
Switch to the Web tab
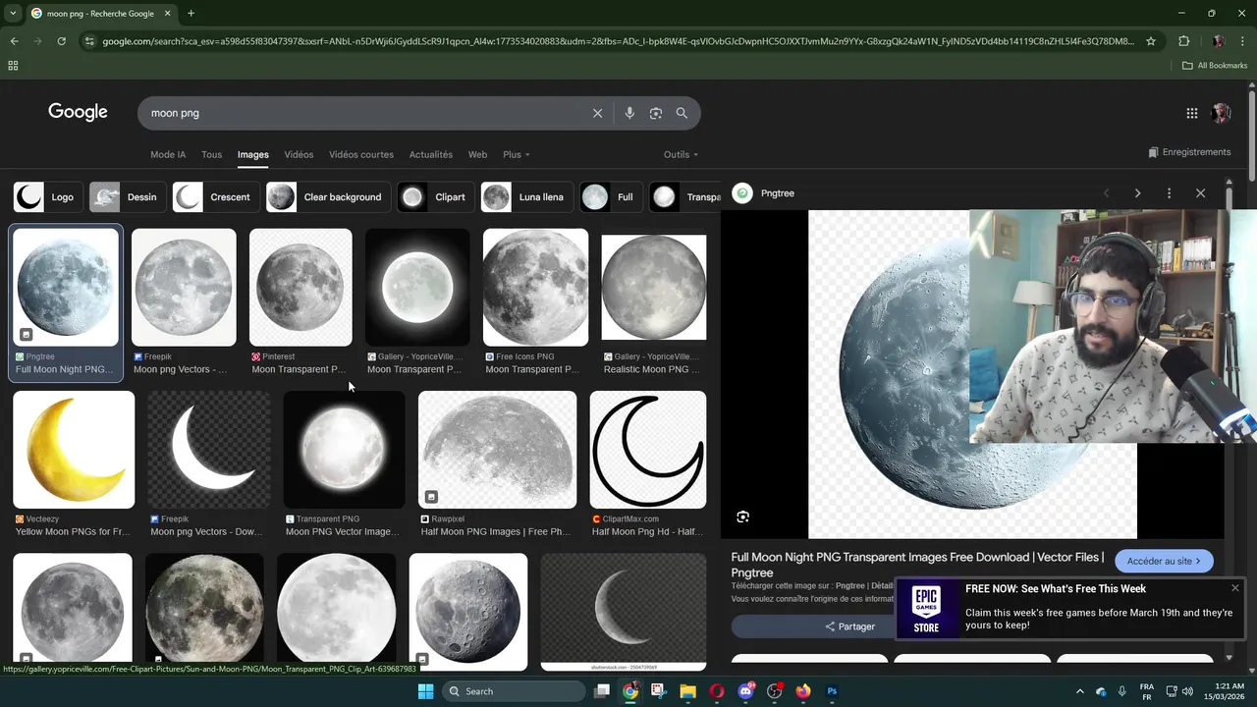click(x=477, y=155)
